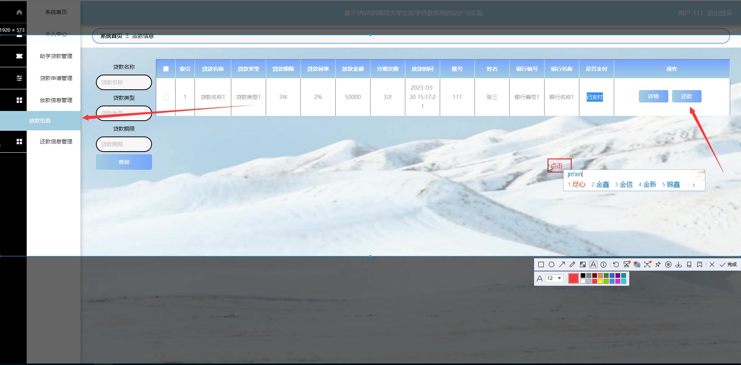Expand the 助学贷款管理 sidebar menu
This screenshot has width=741, height=365.
(56, 56)
